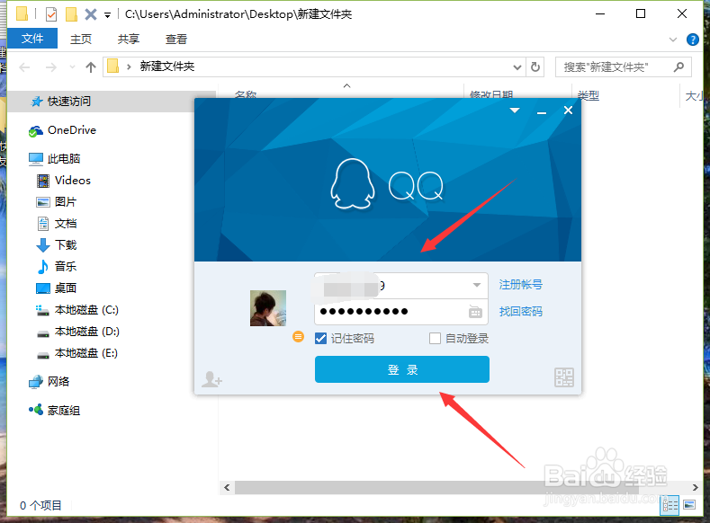Click the multi-account add user icon
Viewport: 710px width, 523px height.
tap(211, 379)
